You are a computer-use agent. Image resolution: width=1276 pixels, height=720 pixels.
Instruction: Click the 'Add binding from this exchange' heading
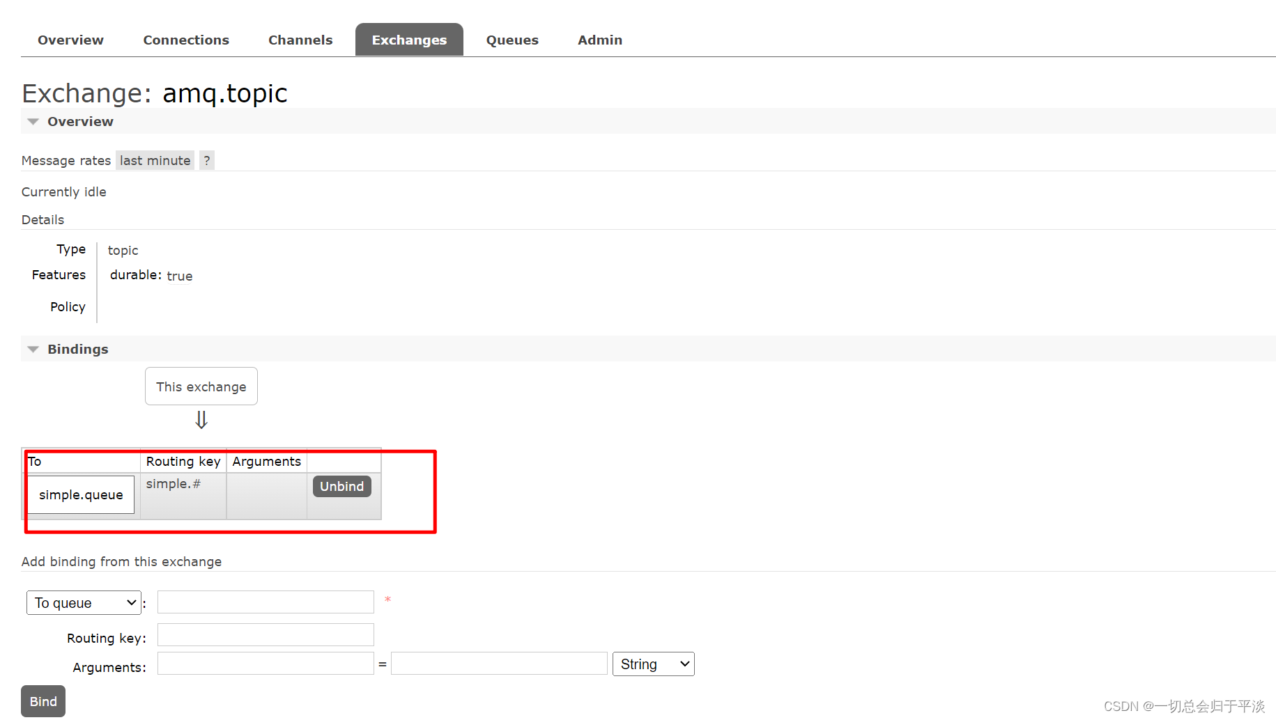tap(122, 561)
